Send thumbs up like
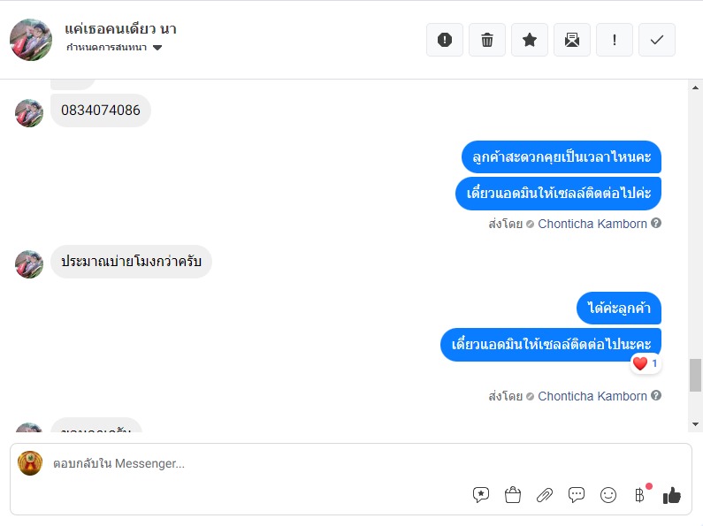 click(x=672, y=495)
